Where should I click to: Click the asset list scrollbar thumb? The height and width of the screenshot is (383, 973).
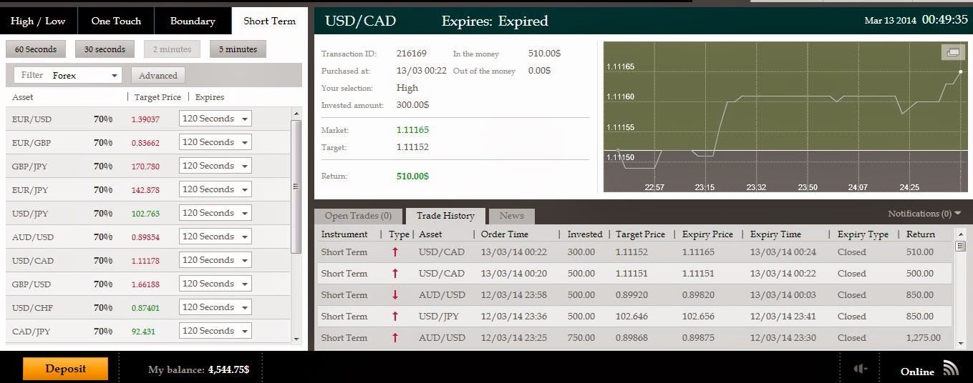(x=296, y=186)
